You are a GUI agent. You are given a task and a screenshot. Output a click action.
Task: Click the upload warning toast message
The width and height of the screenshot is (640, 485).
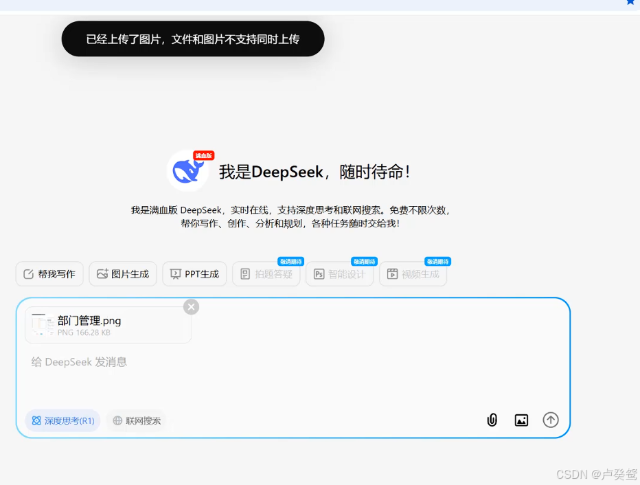pyautogui.click(x=193, y=38)
